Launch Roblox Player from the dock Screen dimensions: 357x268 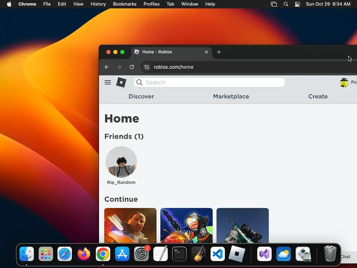[237, 254]
